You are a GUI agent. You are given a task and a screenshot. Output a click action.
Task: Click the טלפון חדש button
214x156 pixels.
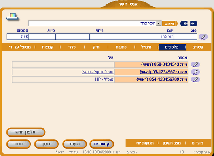(25, 132)
